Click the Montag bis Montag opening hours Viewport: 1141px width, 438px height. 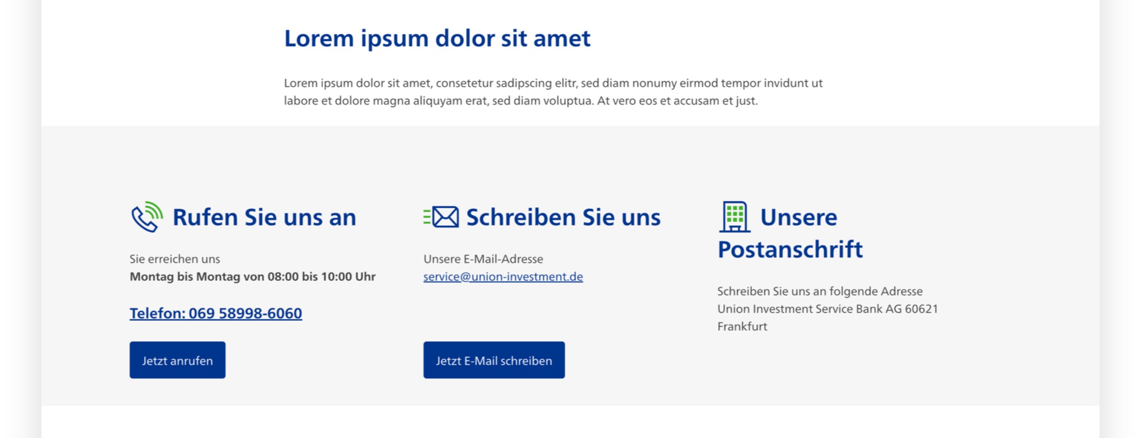[253, 277]
